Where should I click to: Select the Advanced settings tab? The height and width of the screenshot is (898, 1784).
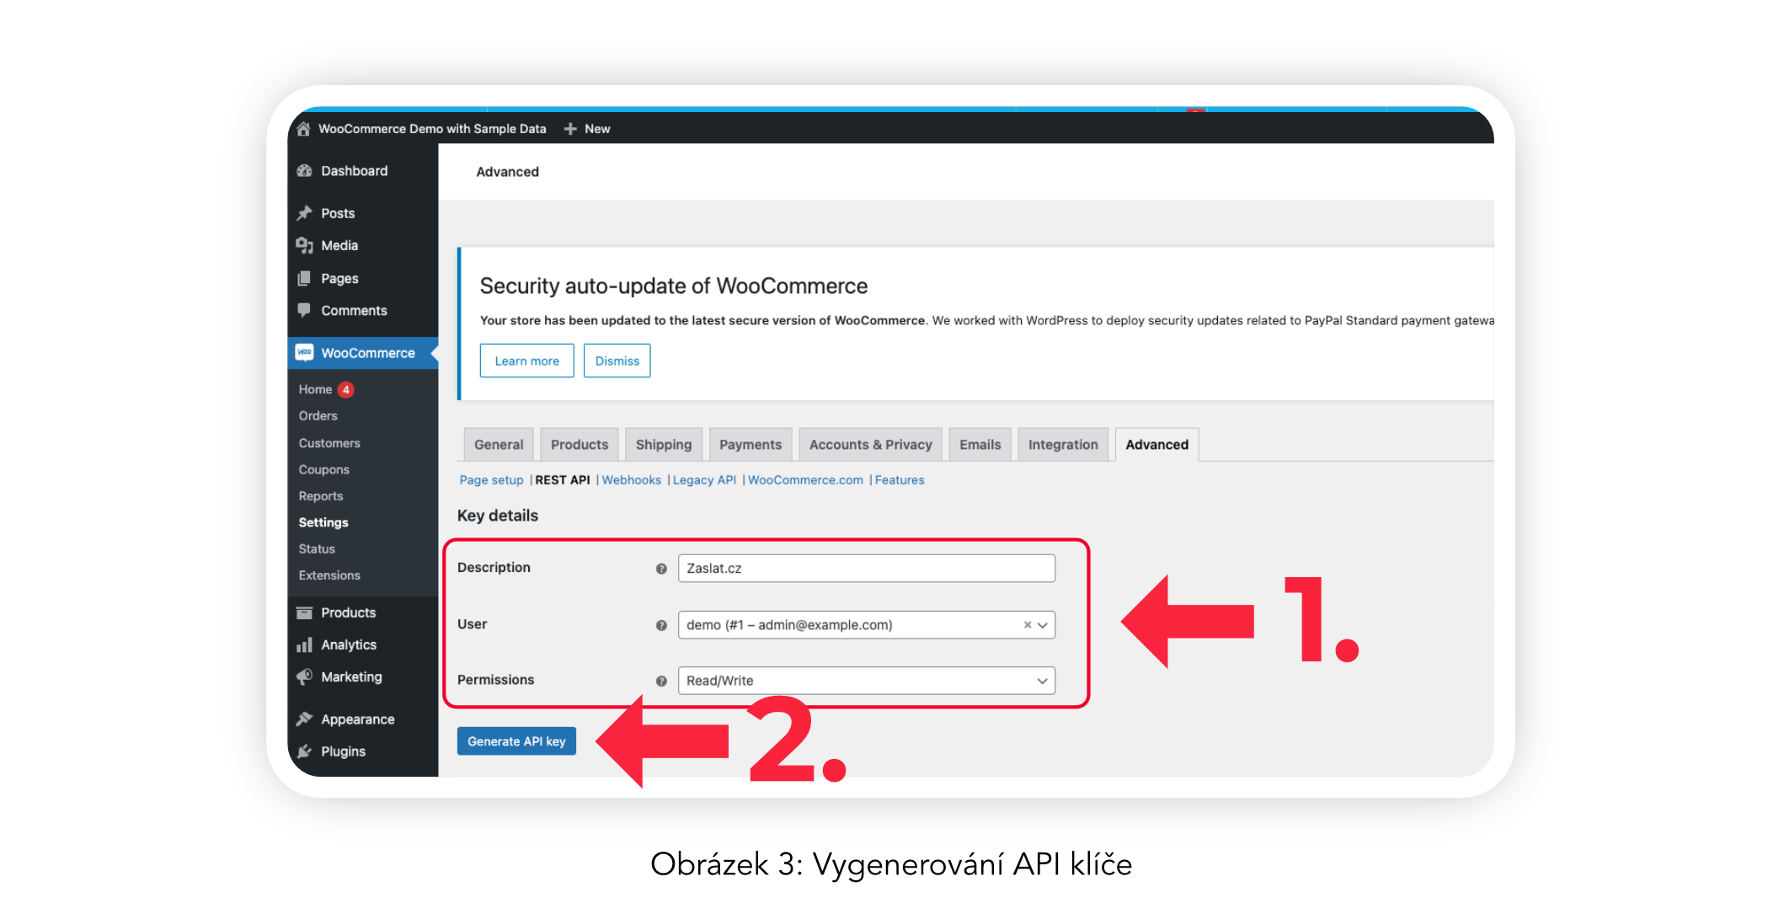click(x=1157, y=445)
